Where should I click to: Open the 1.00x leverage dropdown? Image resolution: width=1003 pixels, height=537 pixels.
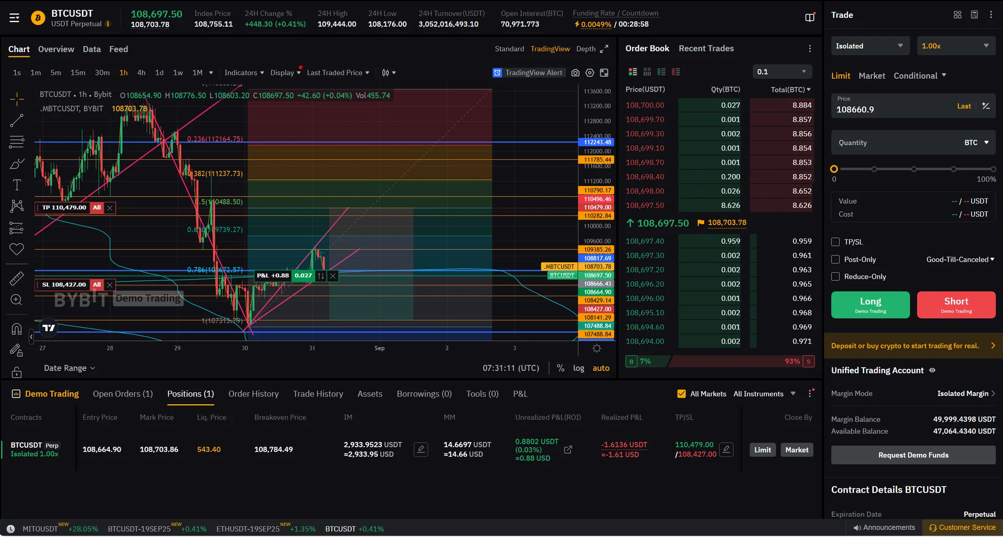[956, 46]
